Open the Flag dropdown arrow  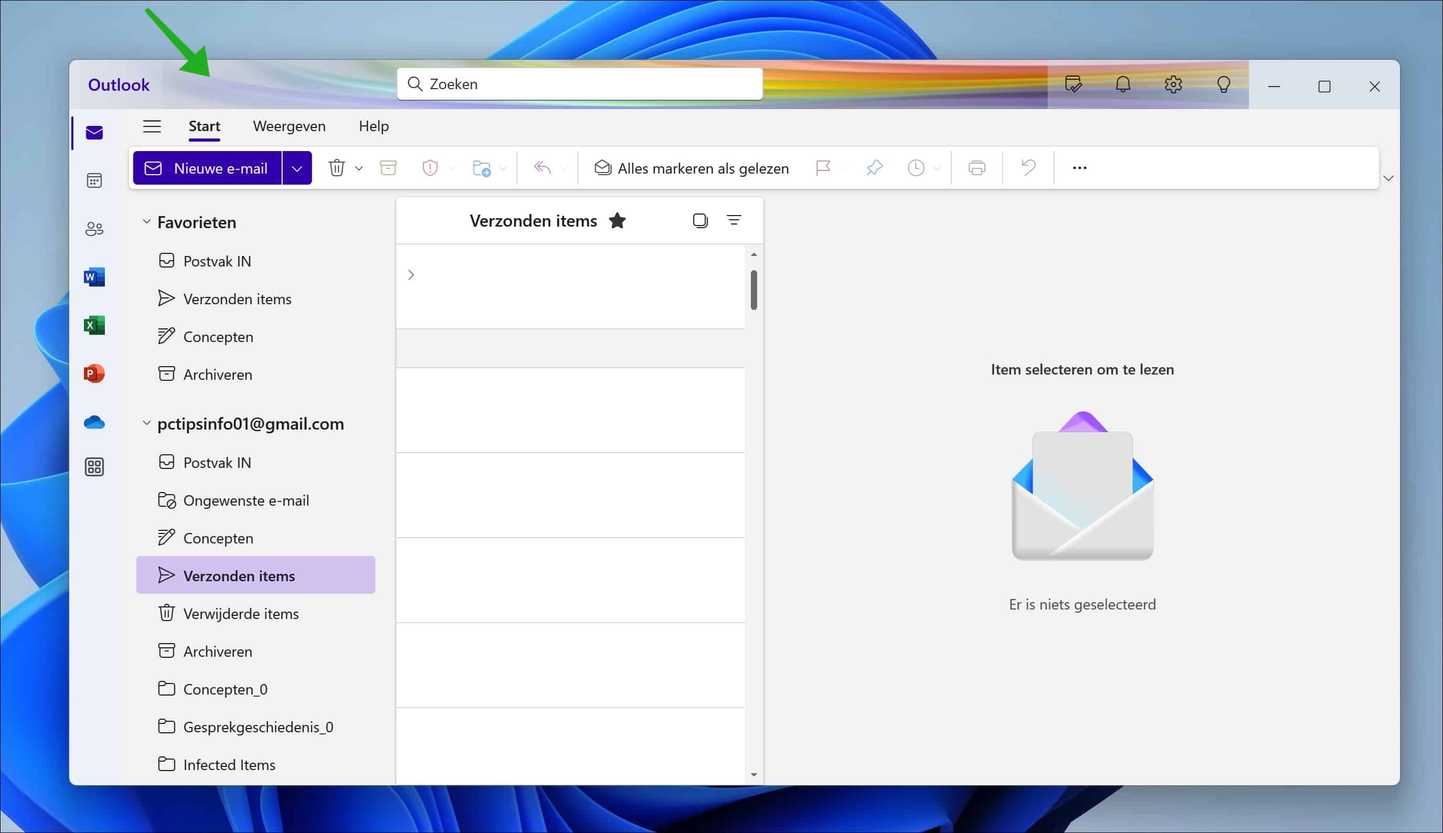(846, 168)
